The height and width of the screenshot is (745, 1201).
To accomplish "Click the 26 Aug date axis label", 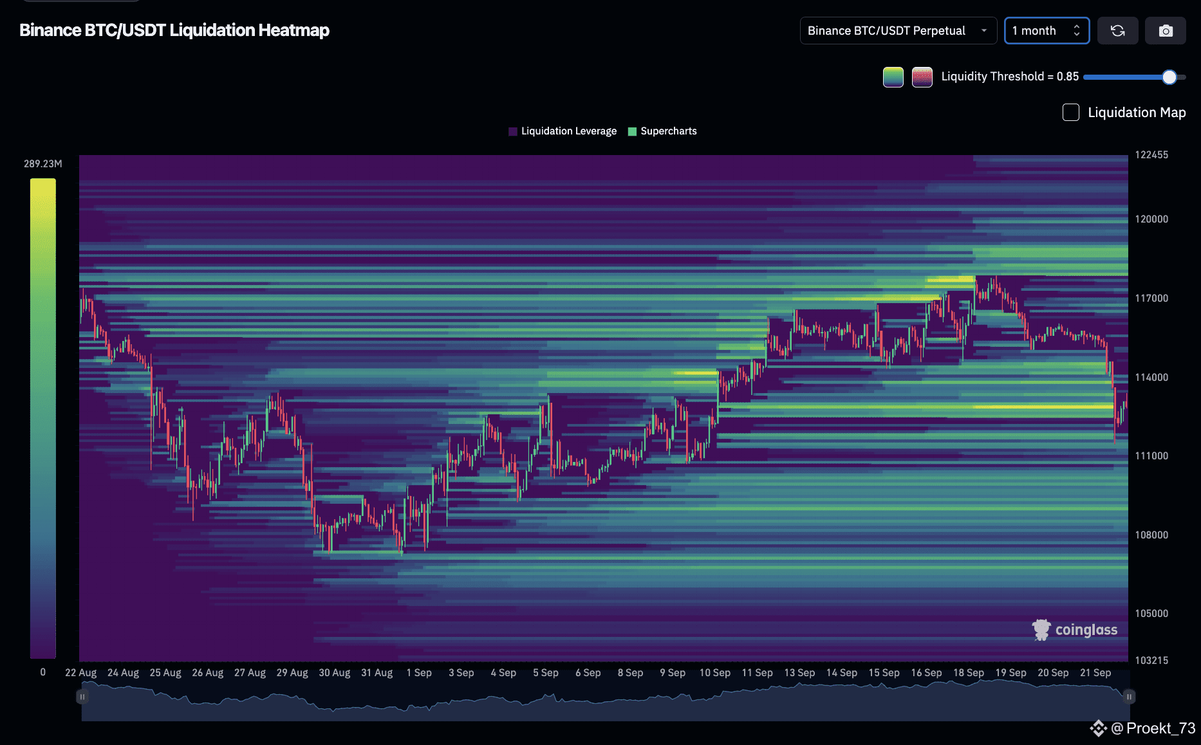I will pyautogui.click(x=208, y=673).
